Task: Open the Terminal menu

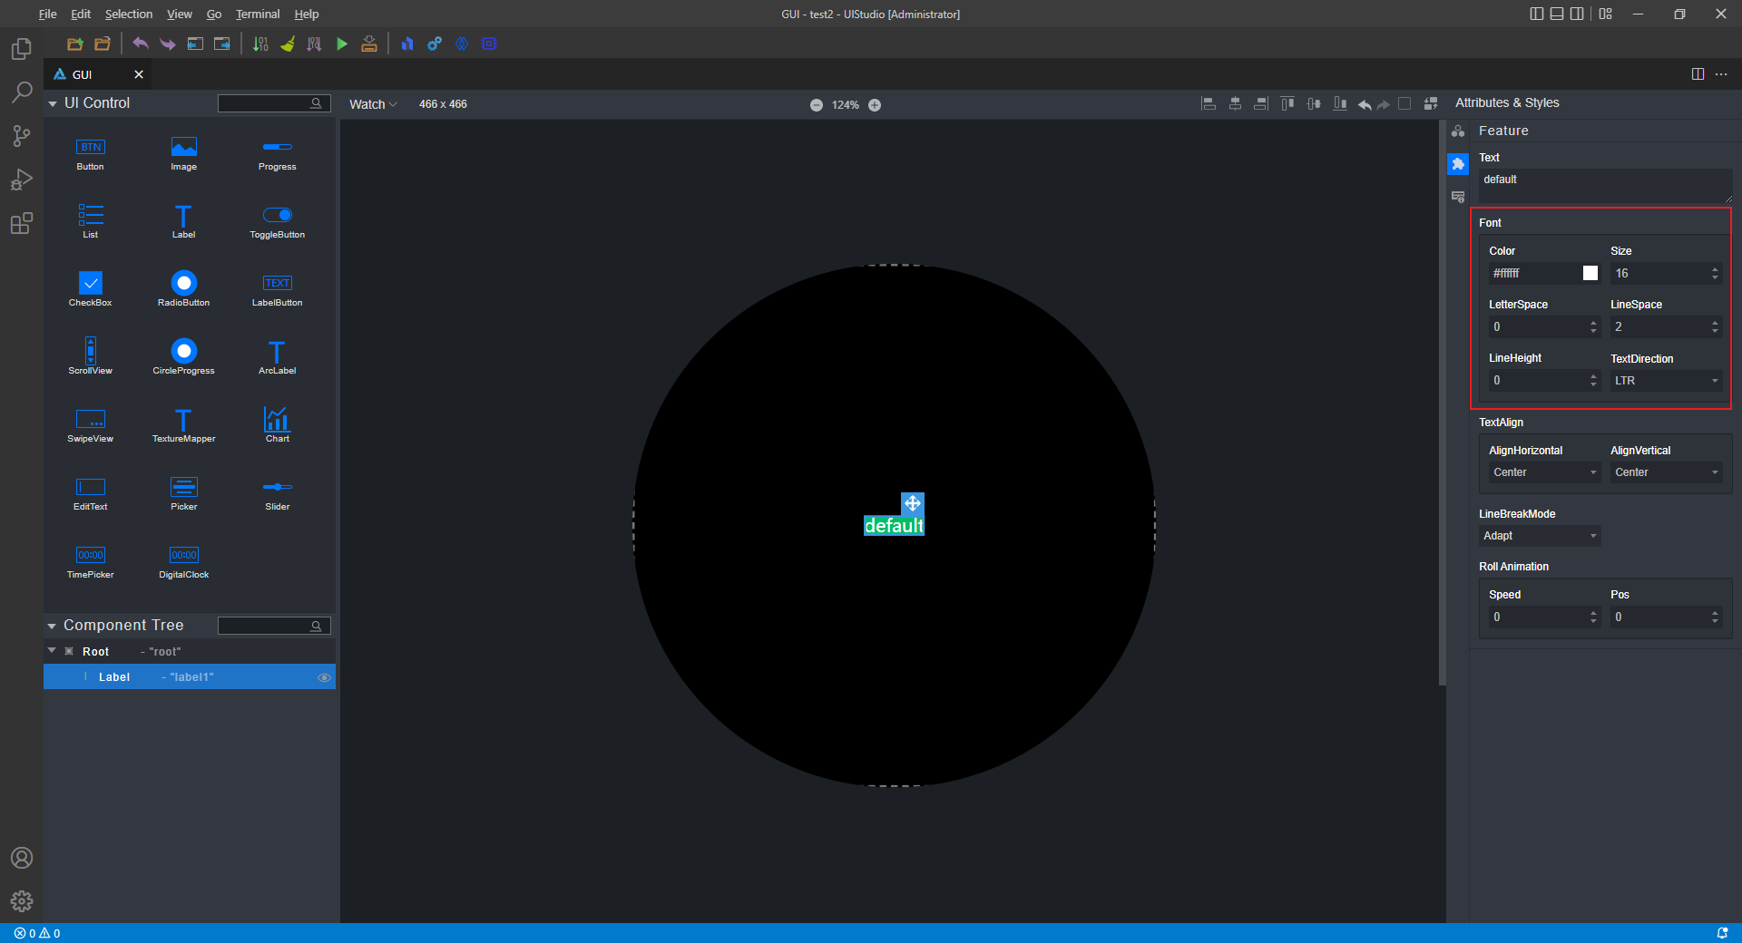Action: click(258, 14)
